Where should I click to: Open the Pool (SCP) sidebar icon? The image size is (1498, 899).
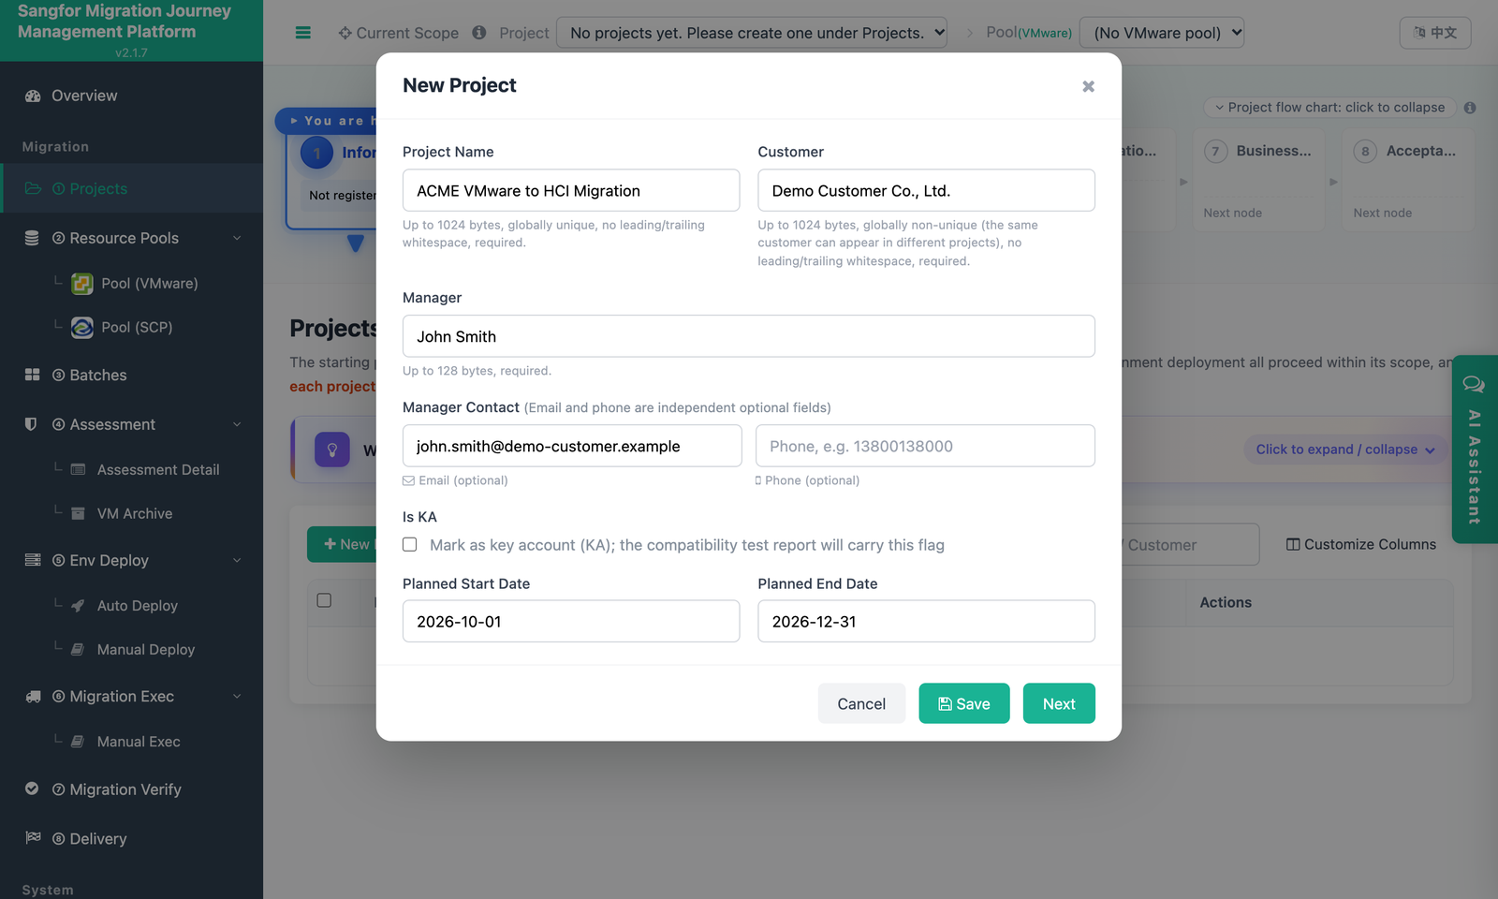pyautogui.click(x=82, y=327)
